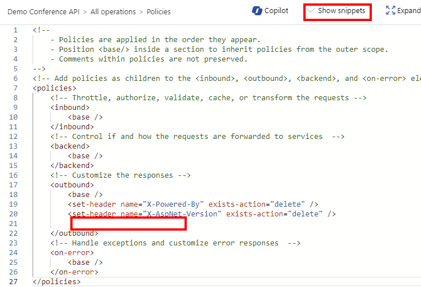
Task: Open the Show snippets panel
Action: [x=337, y=11]
